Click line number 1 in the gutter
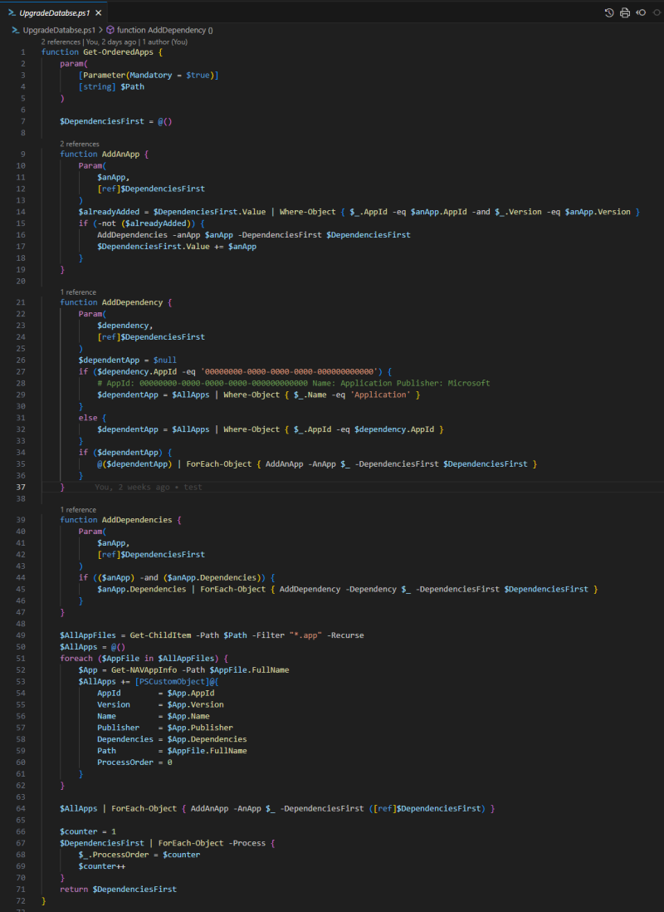The width and height of the screenshot is (664, 912). pos(23,51)
